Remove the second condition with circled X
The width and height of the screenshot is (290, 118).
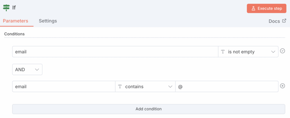282,86
